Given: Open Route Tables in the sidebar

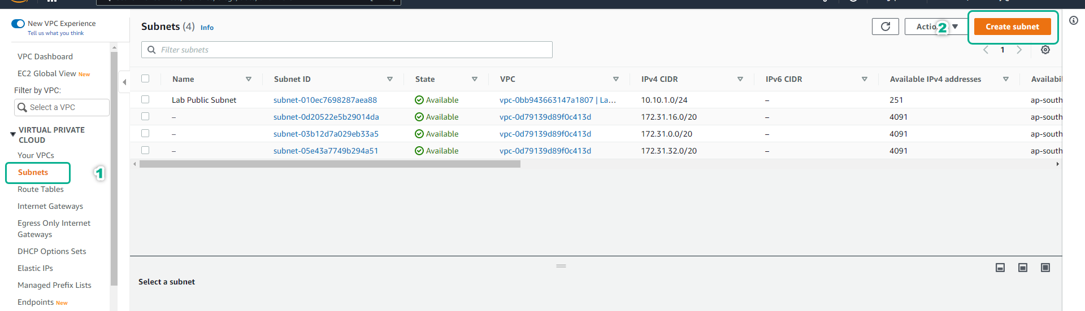Looking at the screenshot, I should [41, 189].
